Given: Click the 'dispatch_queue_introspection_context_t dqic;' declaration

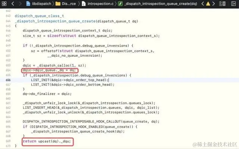Looking at the screenshot, I should pos(68,31).
